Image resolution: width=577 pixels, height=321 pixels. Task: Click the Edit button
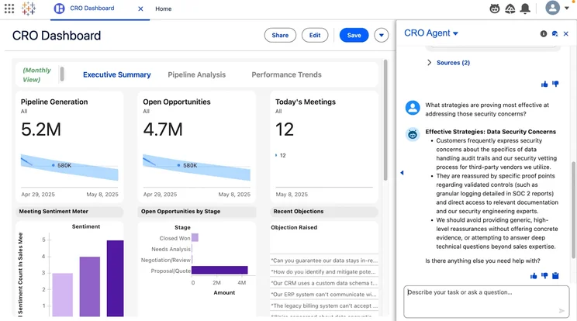[x=315, y=36]
